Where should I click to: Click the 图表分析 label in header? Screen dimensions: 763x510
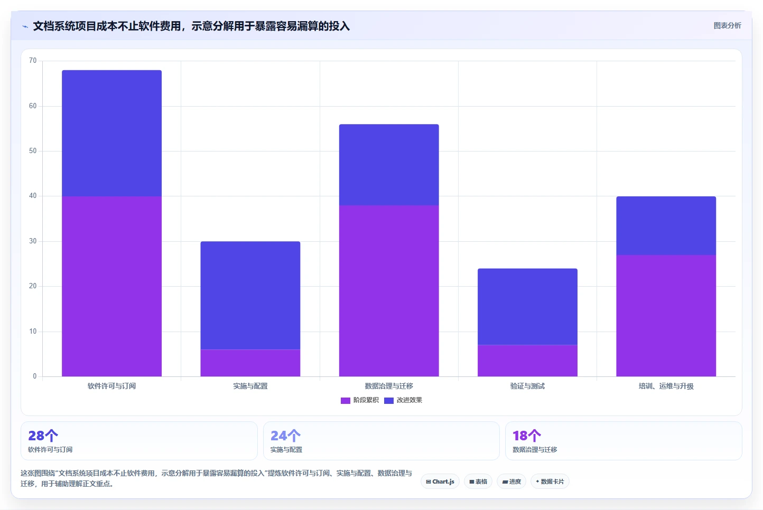pos(727,25)
